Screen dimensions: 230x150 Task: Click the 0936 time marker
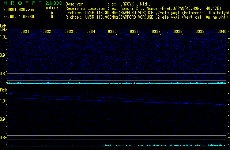134,31
